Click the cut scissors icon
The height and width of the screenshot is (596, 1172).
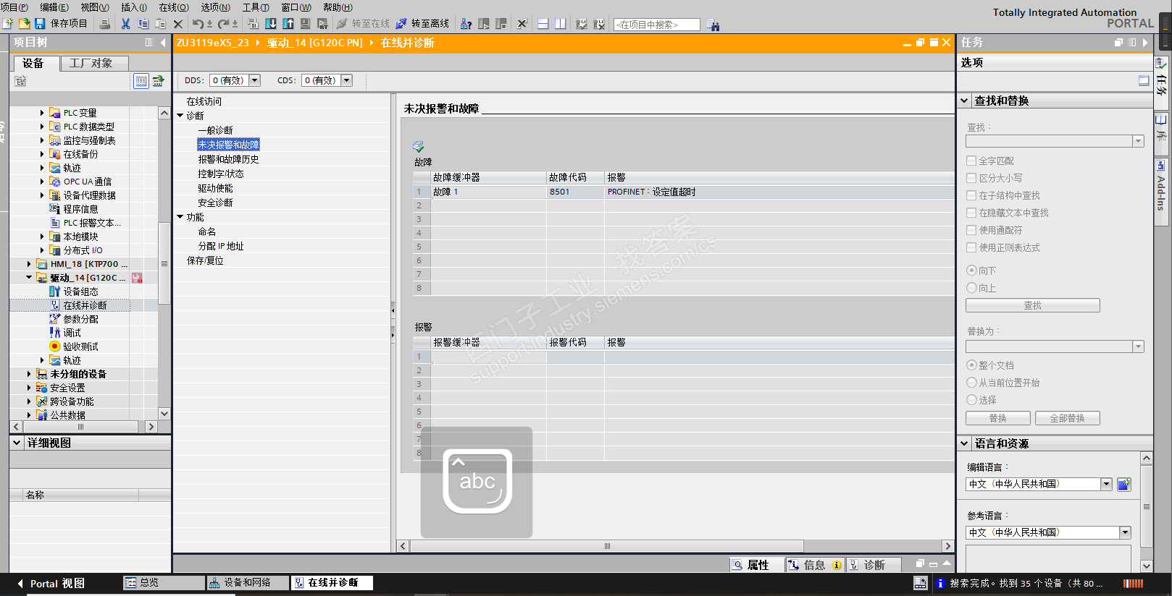pyautogui.click(x=126, y=24)
